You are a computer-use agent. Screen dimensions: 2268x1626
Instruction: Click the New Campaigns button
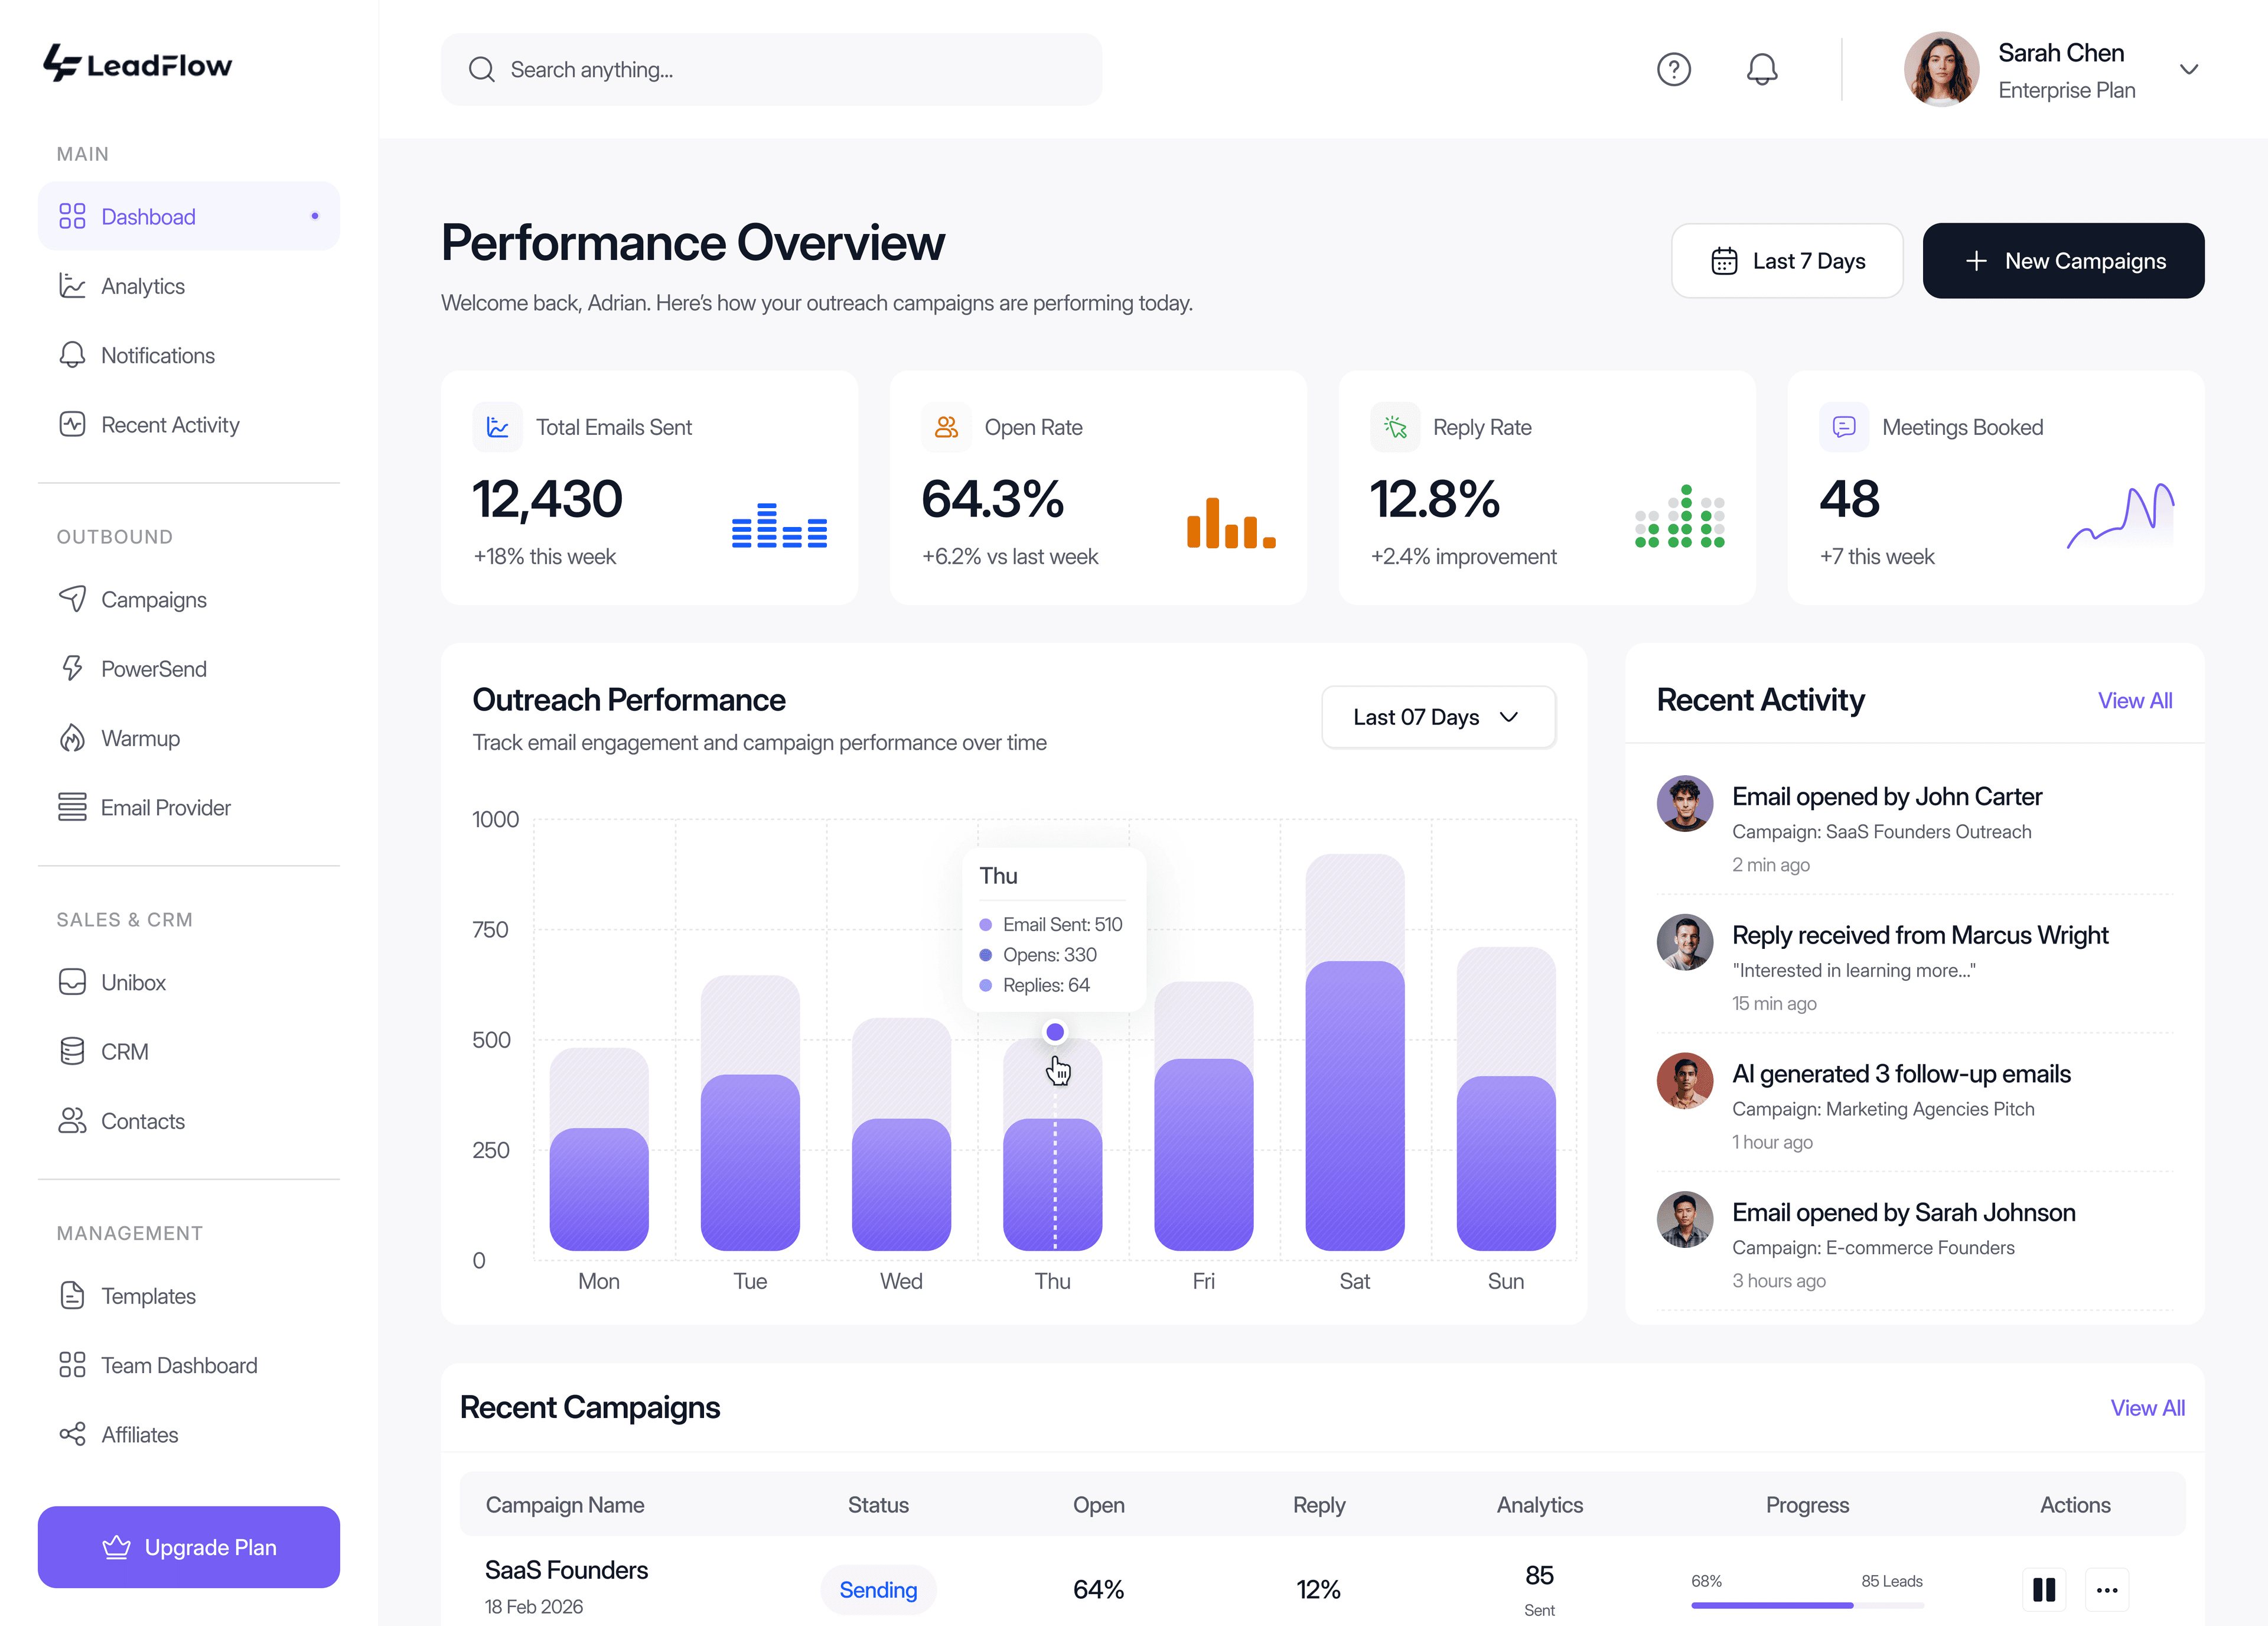click(x=2063, y=260)
